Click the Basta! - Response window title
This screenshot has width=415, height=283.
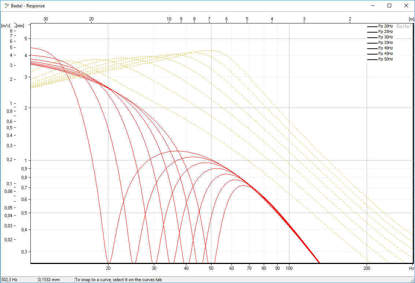pos(28,6)
